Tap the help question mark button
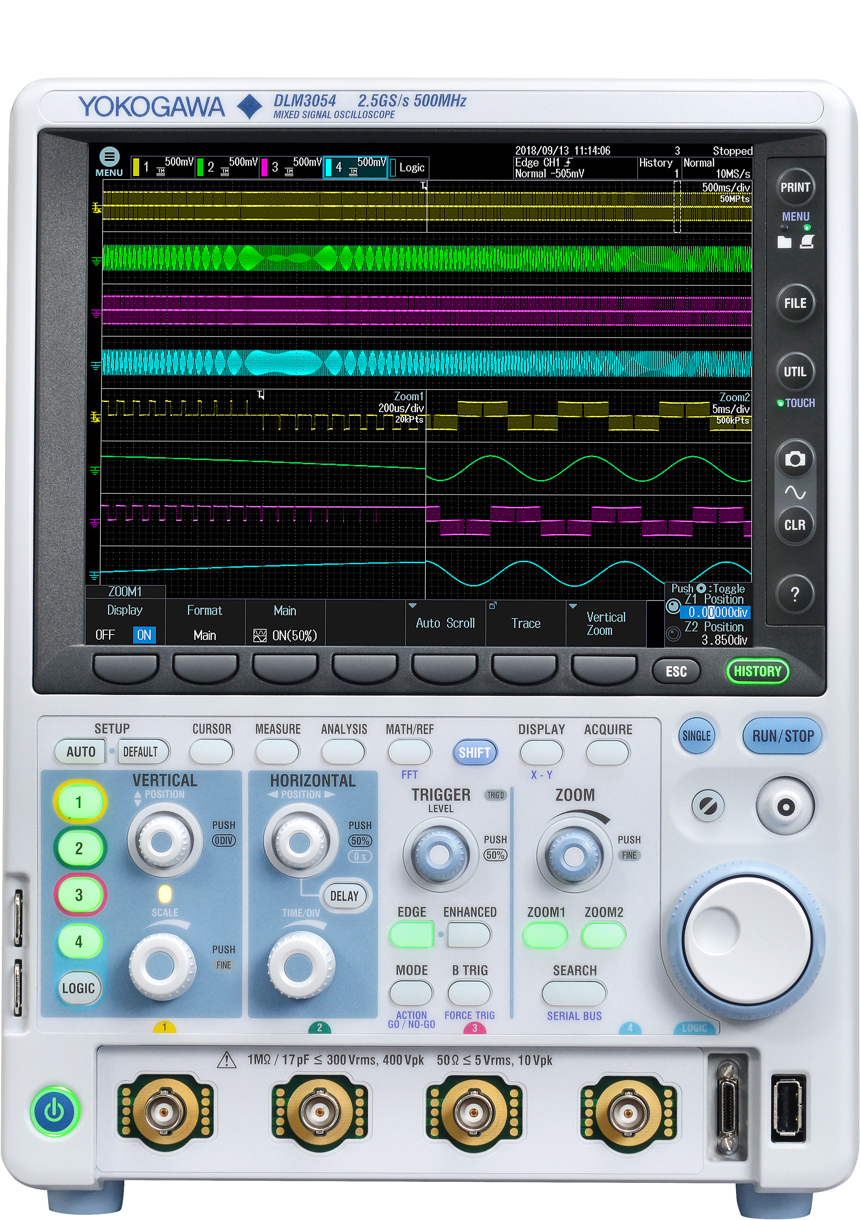860x1220 pixels. point(795,594)
